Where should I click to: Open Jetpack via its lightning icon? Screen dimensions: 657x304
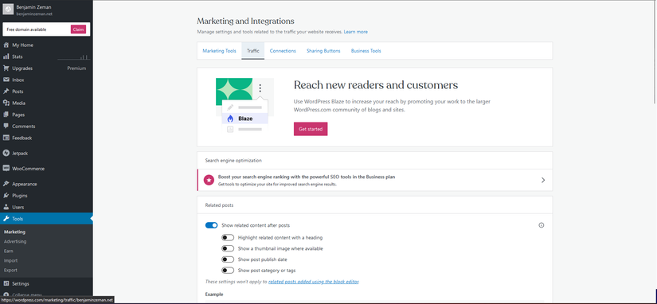pos(6,154)
